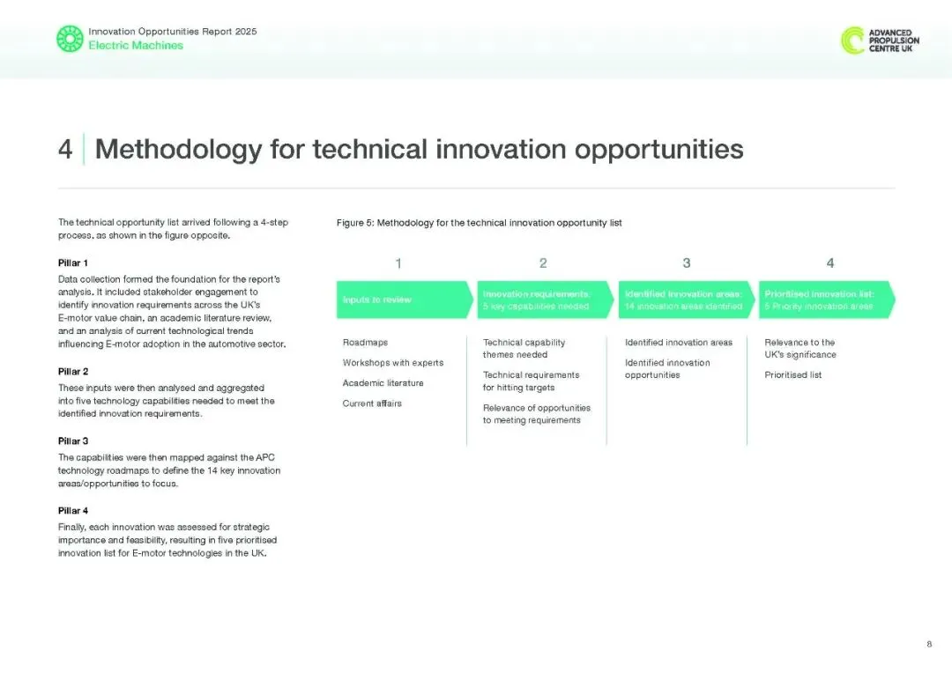The height and width of the screenshot is (673, 952).
Task: Click the 'Figure 5' caption text
Action: pyautogui.click(x=479, y=223)
